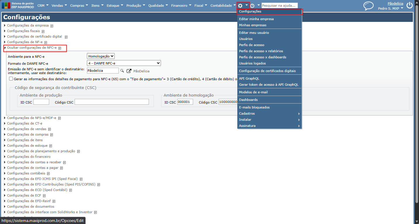The image size is (419, 224).
Task: Click the Pãodelícia company link at top right
Action: 395,3
